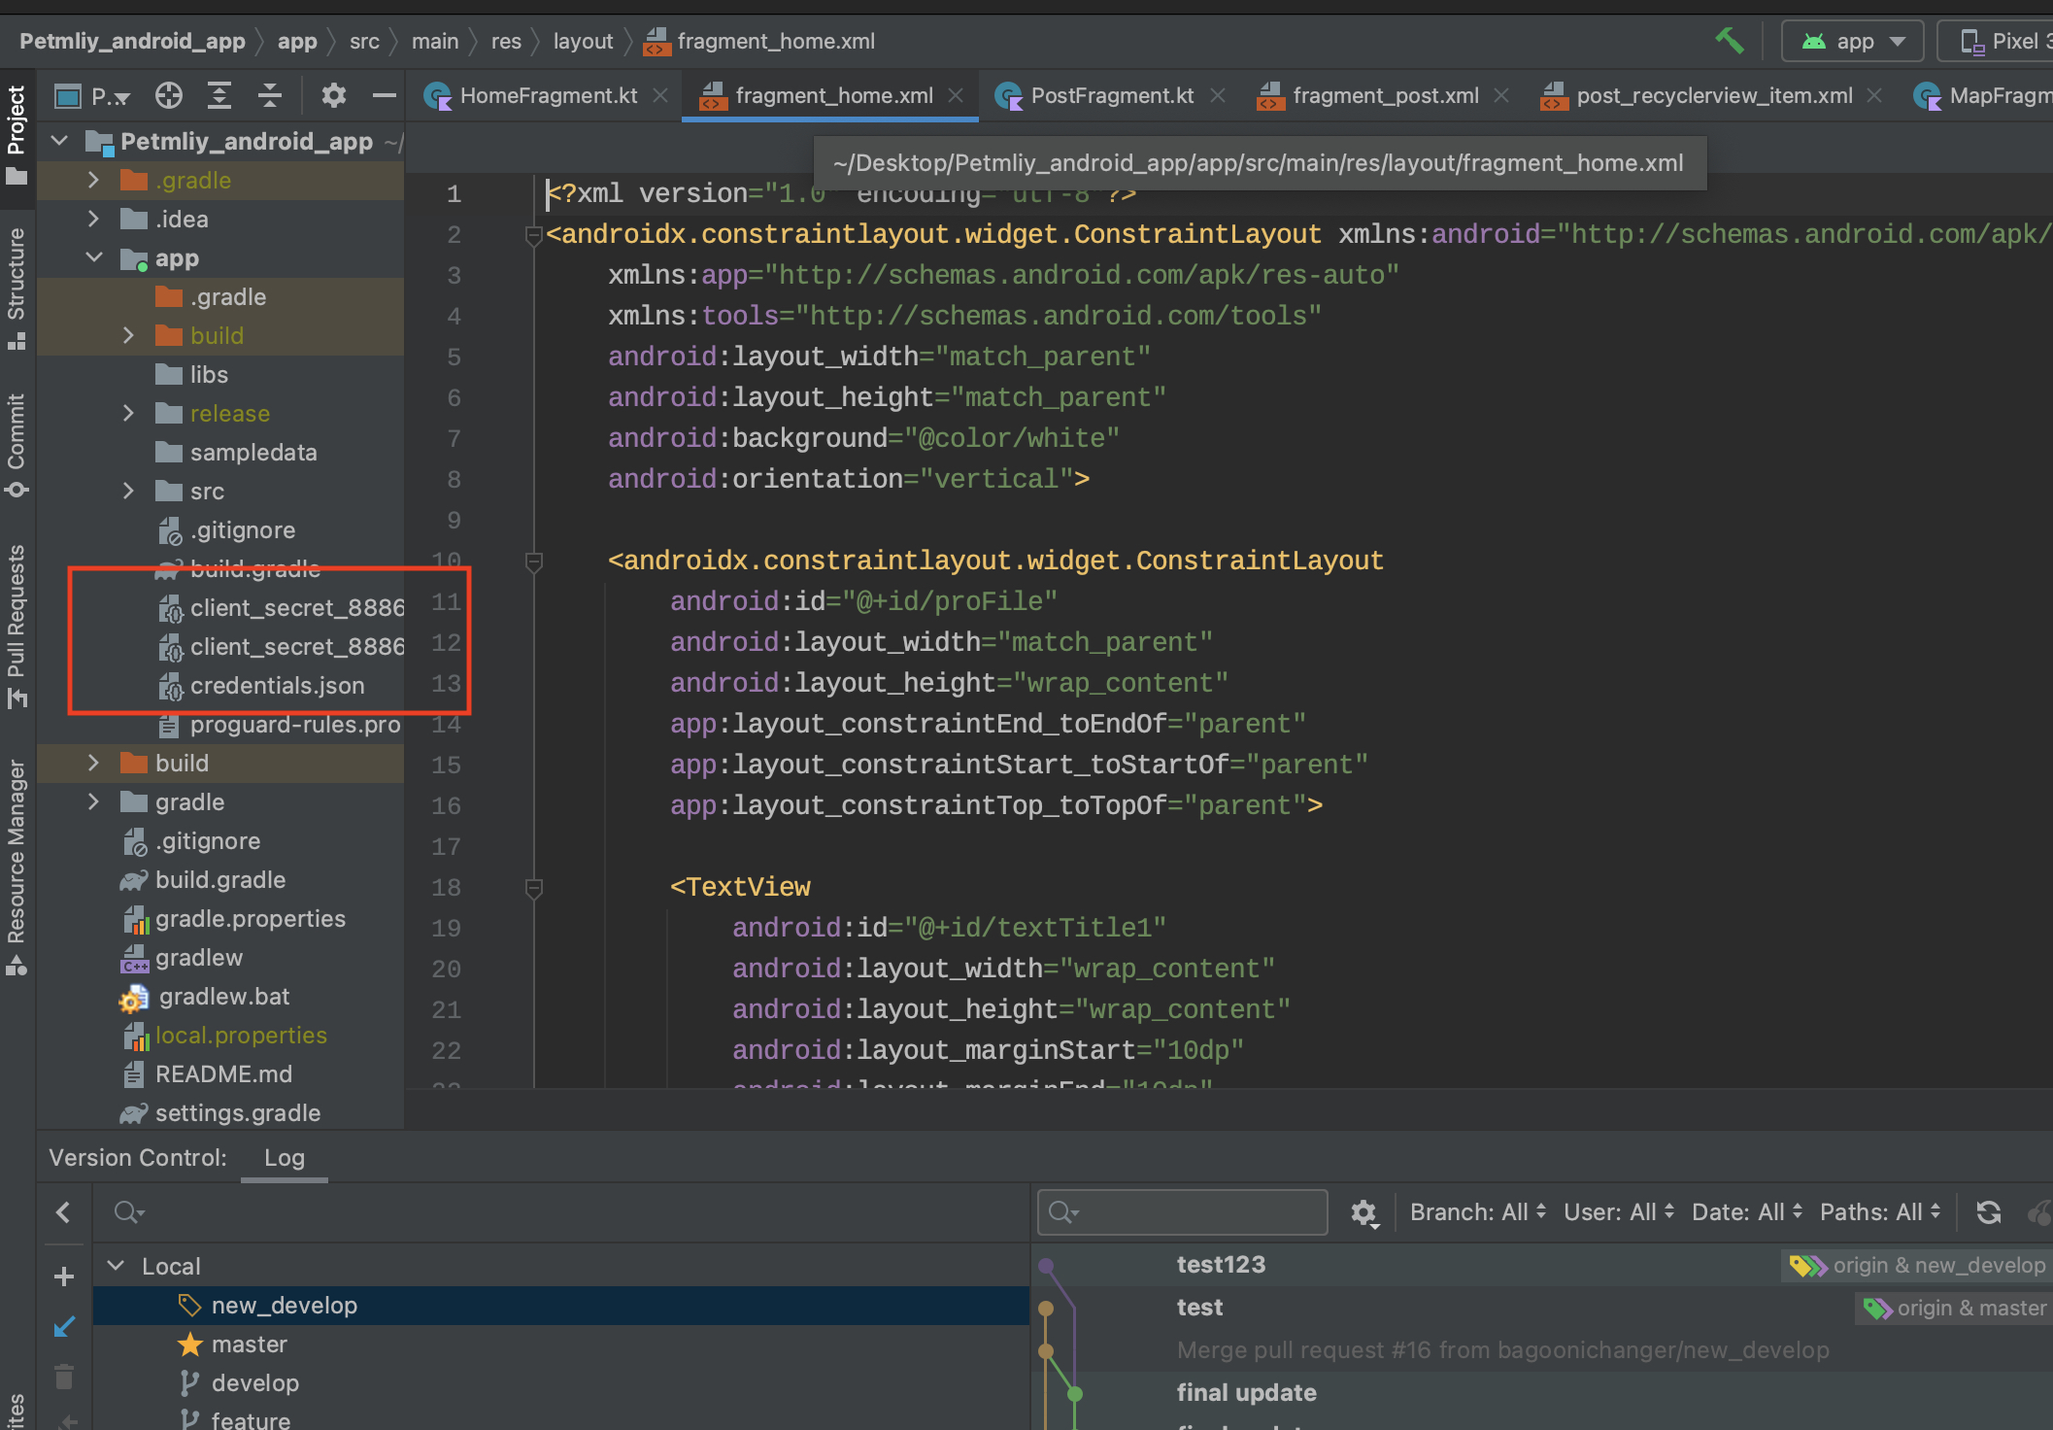
Task: Expand the src folder
Action: 128,492
